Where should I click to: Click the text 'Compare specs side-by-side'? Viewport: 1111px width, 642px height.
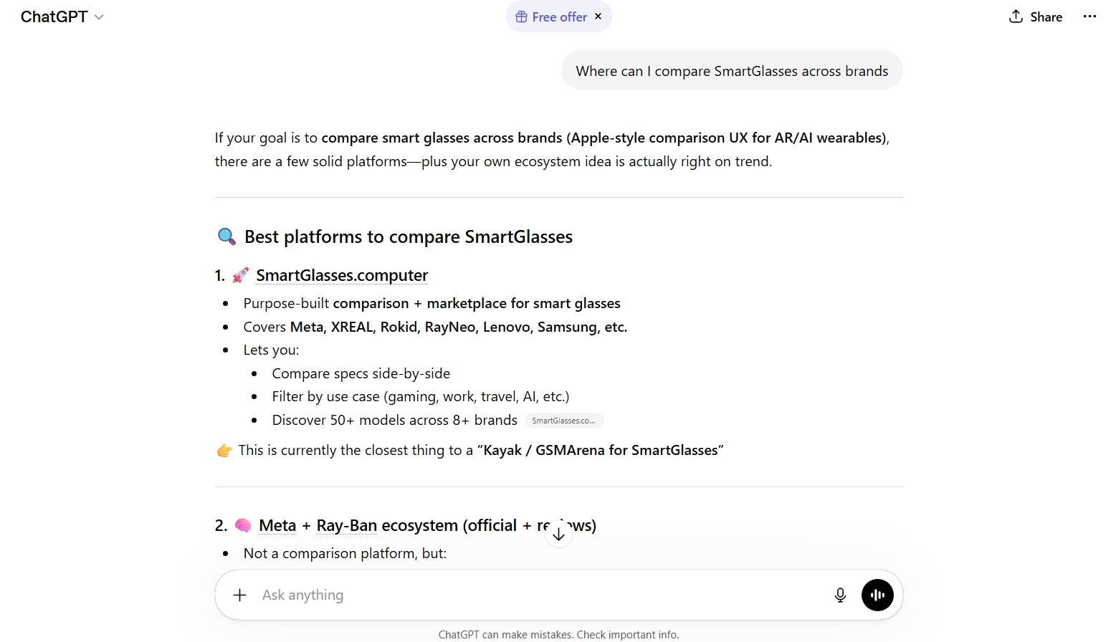361,373
